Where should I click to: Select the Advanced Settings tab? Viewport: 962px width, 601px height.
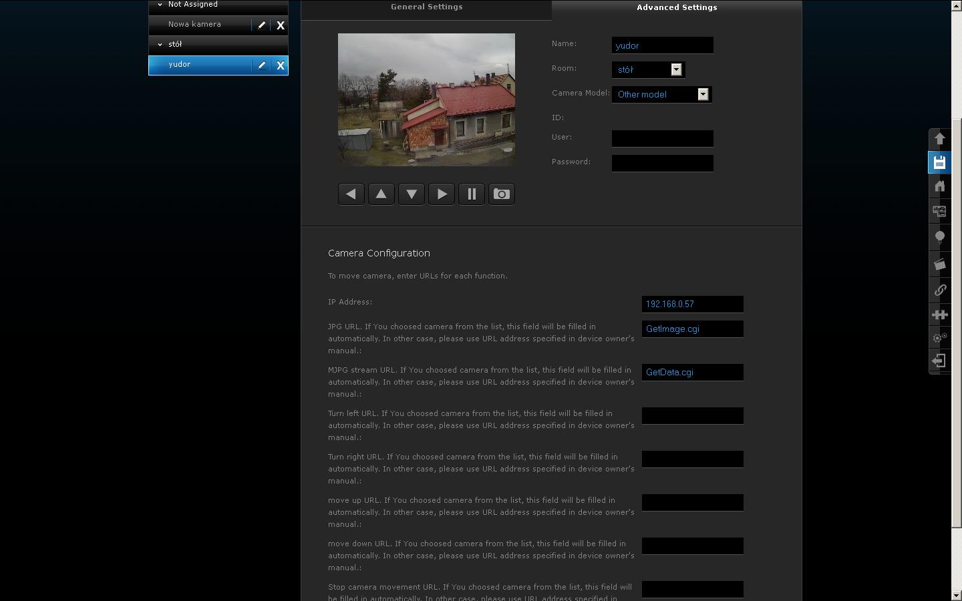pos(677,8)
